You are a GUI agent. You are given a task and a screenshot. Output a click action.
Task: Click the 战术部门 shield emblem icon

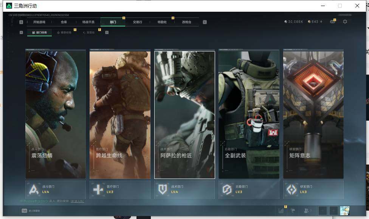tap(163, 189)
